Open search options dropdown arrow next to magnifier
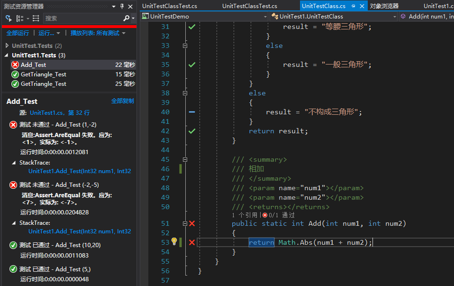This screenshot has height=286, width=454. pos(133,18)
